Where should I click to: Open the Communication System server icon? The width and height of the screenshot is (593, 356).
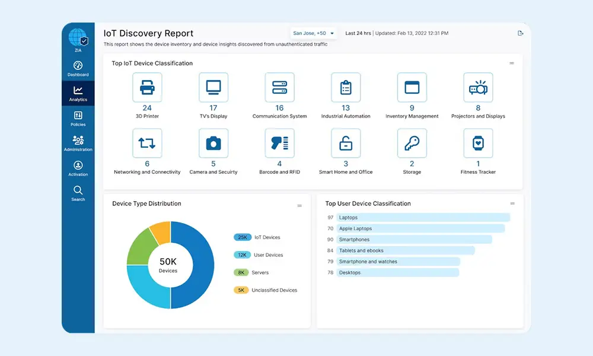279,87
